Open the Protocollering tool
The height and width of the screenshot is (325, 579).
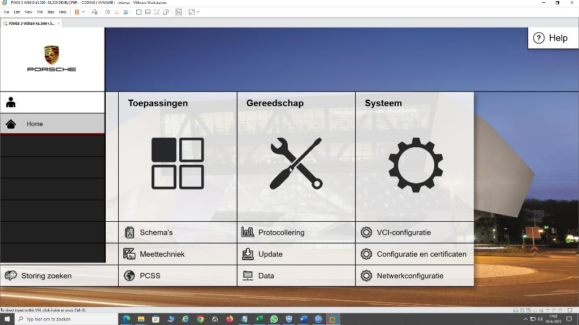click(281, 232)
